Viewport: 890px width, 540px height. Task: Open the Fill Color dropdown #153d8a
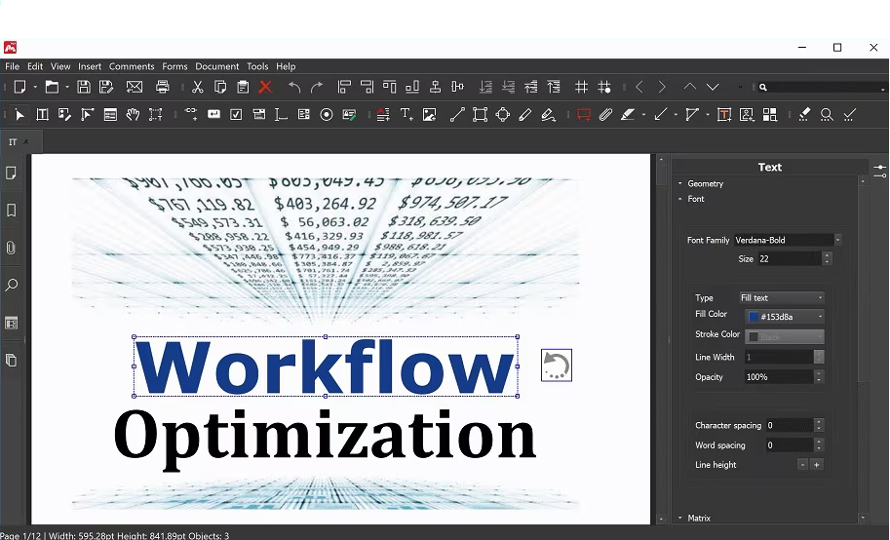(x=785, y=316)
